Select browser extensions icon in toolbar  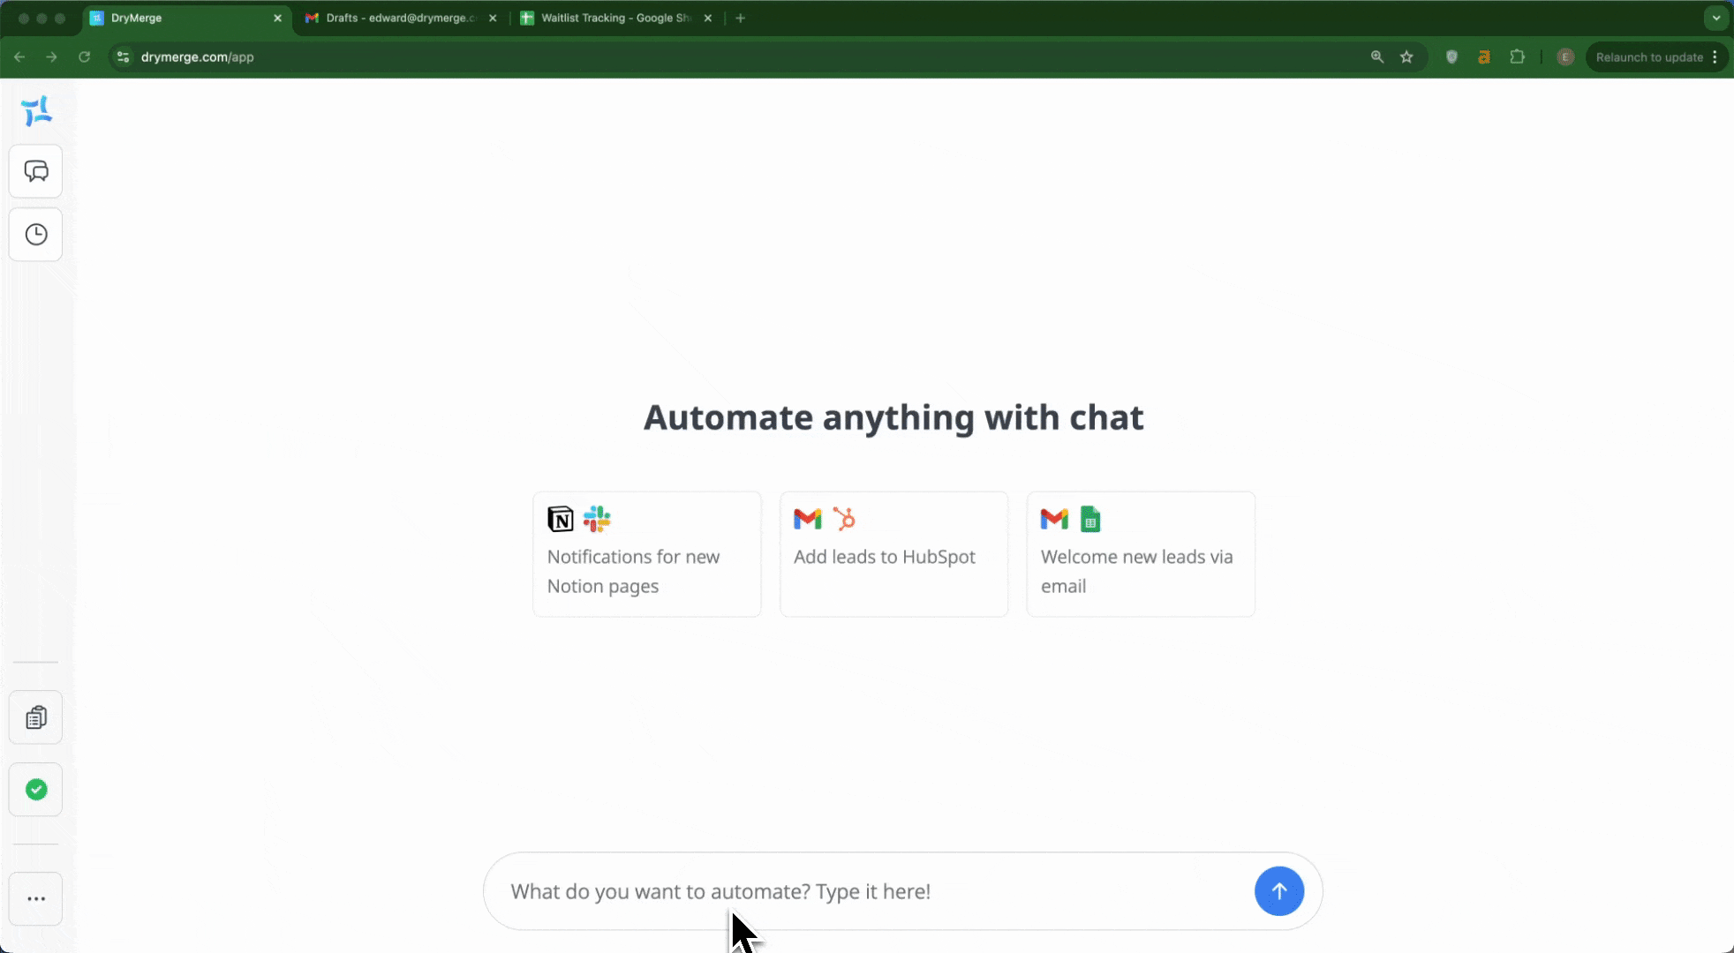(x=1518, y=56)
